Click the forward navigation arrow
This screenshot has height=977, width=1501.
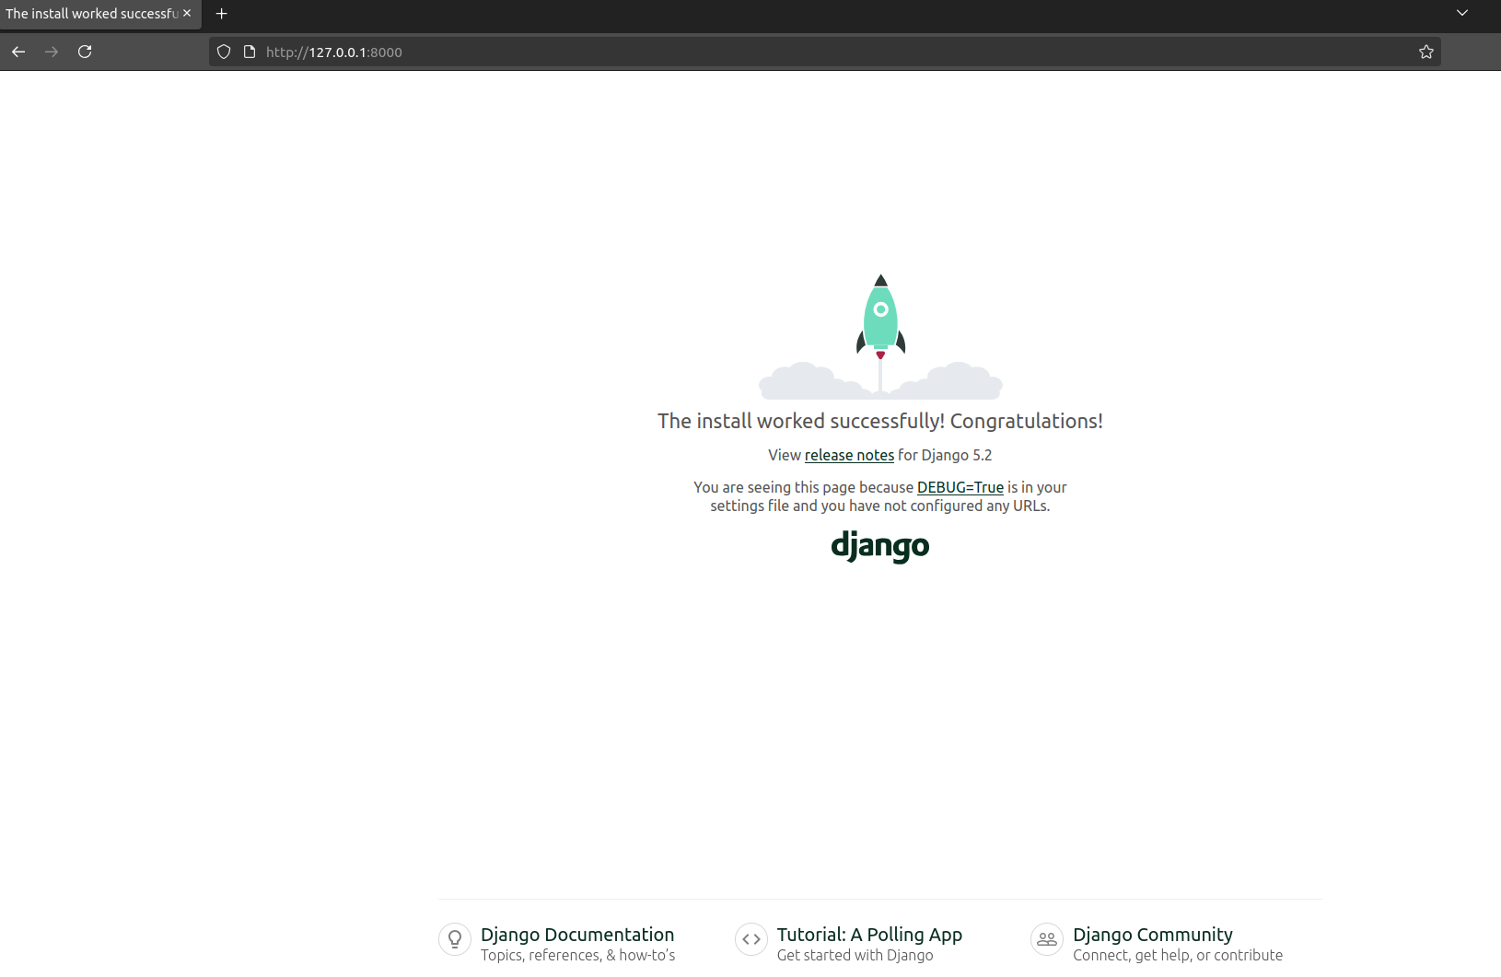tap(52, 52)
